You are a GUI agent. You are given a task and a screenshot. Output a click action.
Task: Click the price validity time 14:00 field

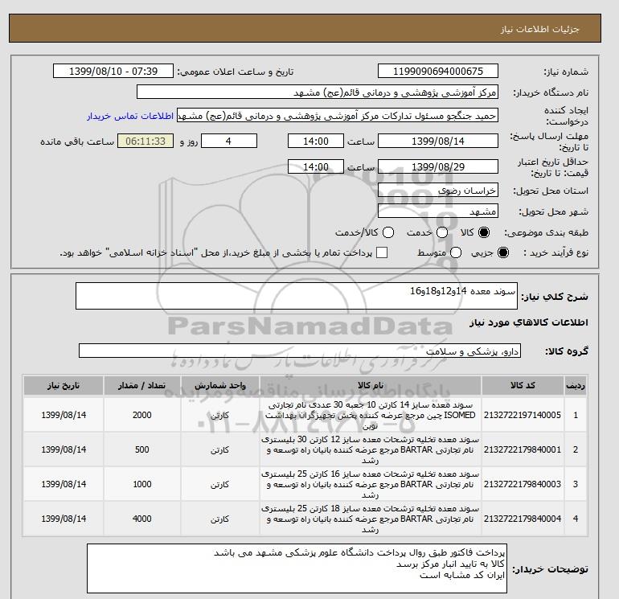pyautogui.click(x=316, y=166)
